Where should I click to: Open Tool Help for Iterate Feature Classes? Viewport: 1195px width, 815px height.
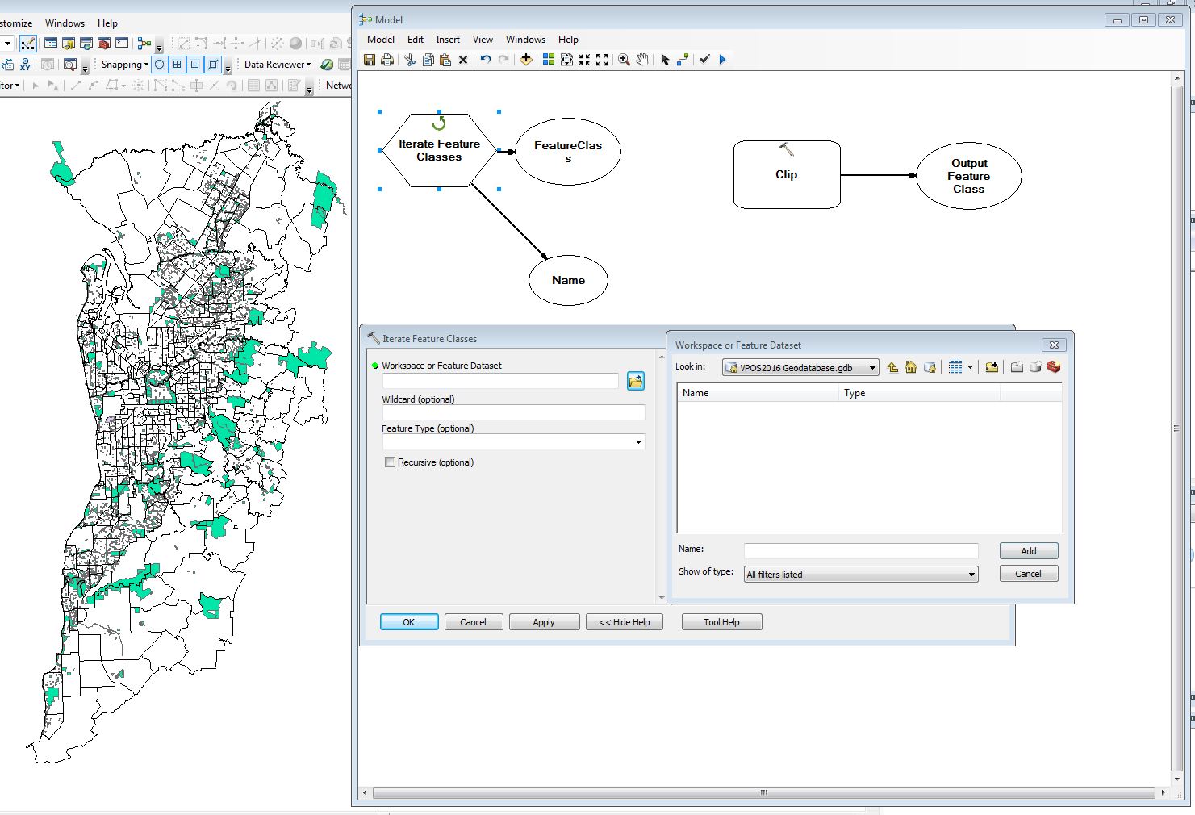(x=721, y=621)
